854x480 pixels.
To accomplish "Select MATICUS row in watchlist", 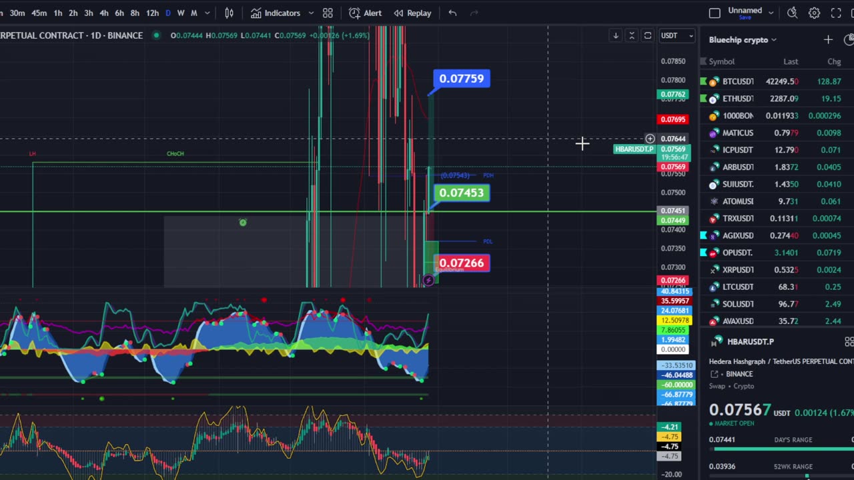I will [x=777, y=133].
